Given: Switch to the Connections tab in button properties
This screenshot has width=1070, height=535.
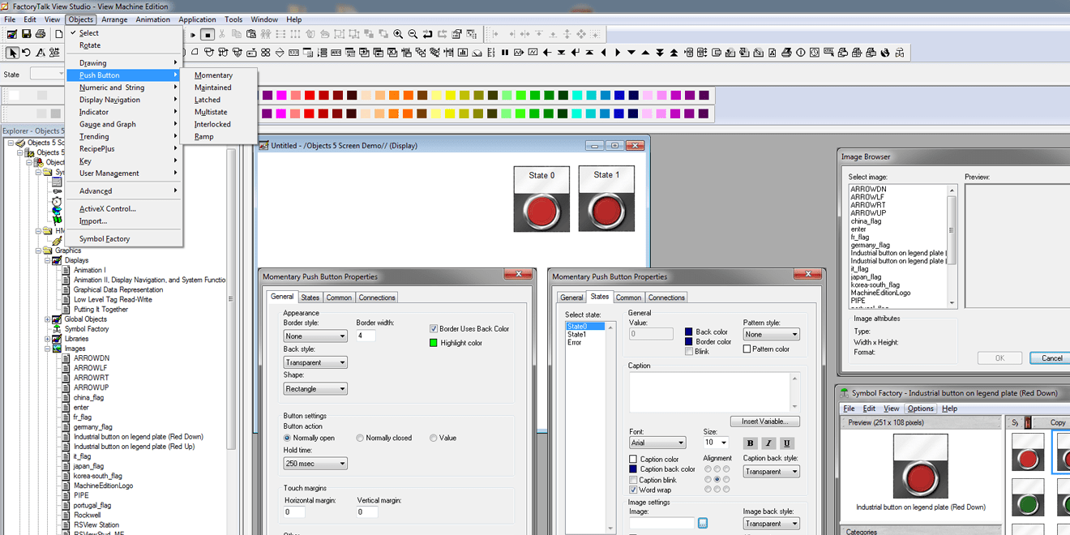Looking at the screenshot, I should click(x=666, y=297).
